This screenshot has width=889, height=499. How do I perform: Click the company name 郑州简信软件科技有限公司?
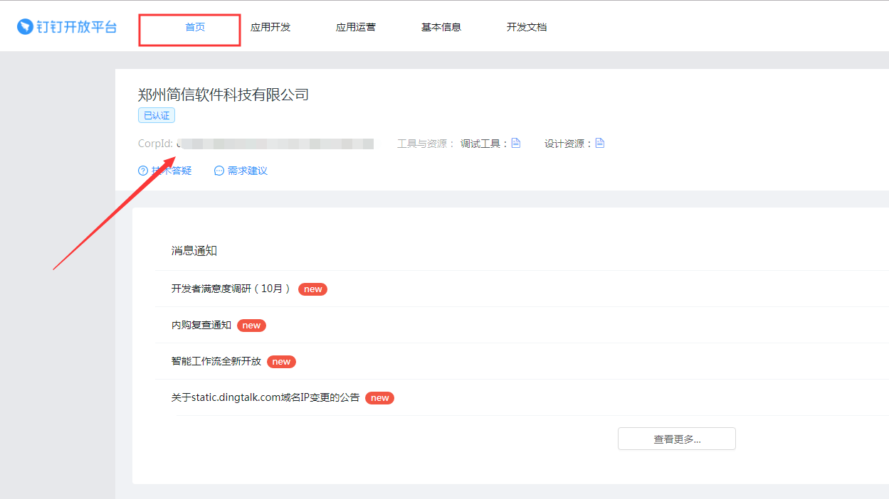click(223, 95)
